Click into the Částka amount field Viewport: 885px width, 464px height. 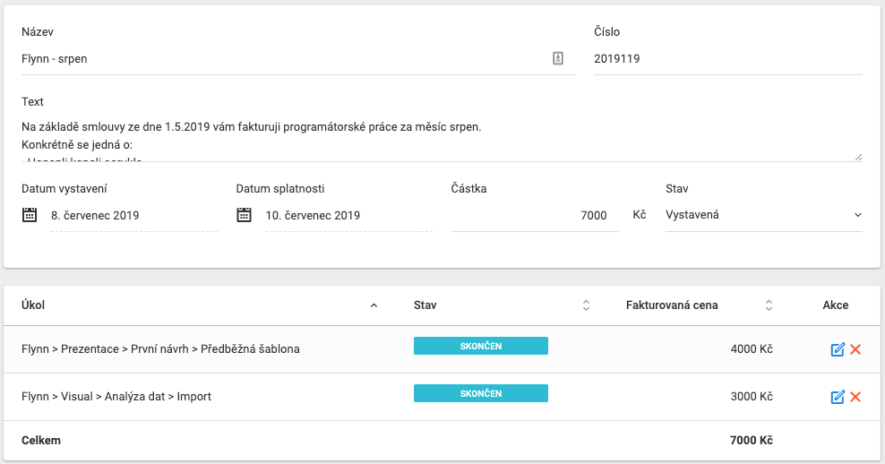[534, 215]
